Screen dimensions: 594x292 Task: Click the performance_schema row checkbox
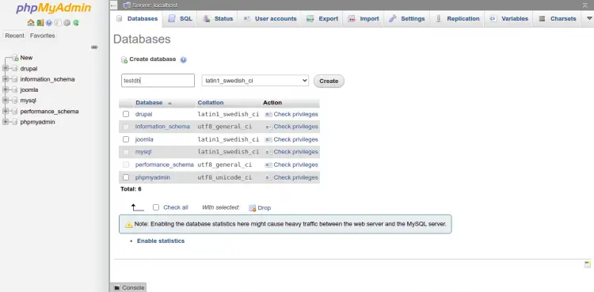coord(126,165)
